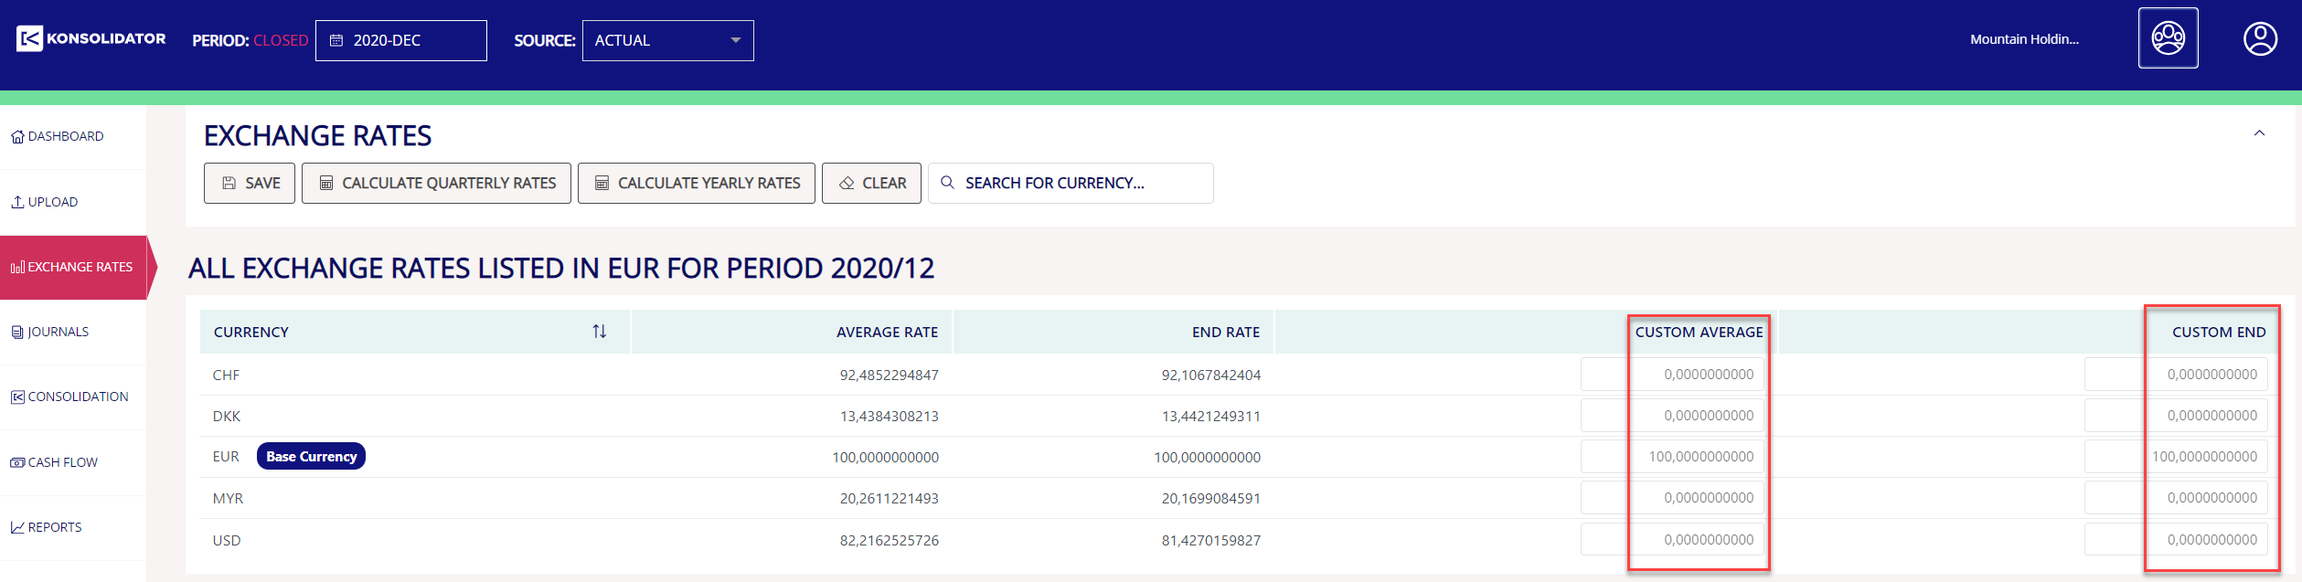Viewport: 2302px width, 582px height.
Task: Open Reports in sidebar
Action: click(73, 527)
